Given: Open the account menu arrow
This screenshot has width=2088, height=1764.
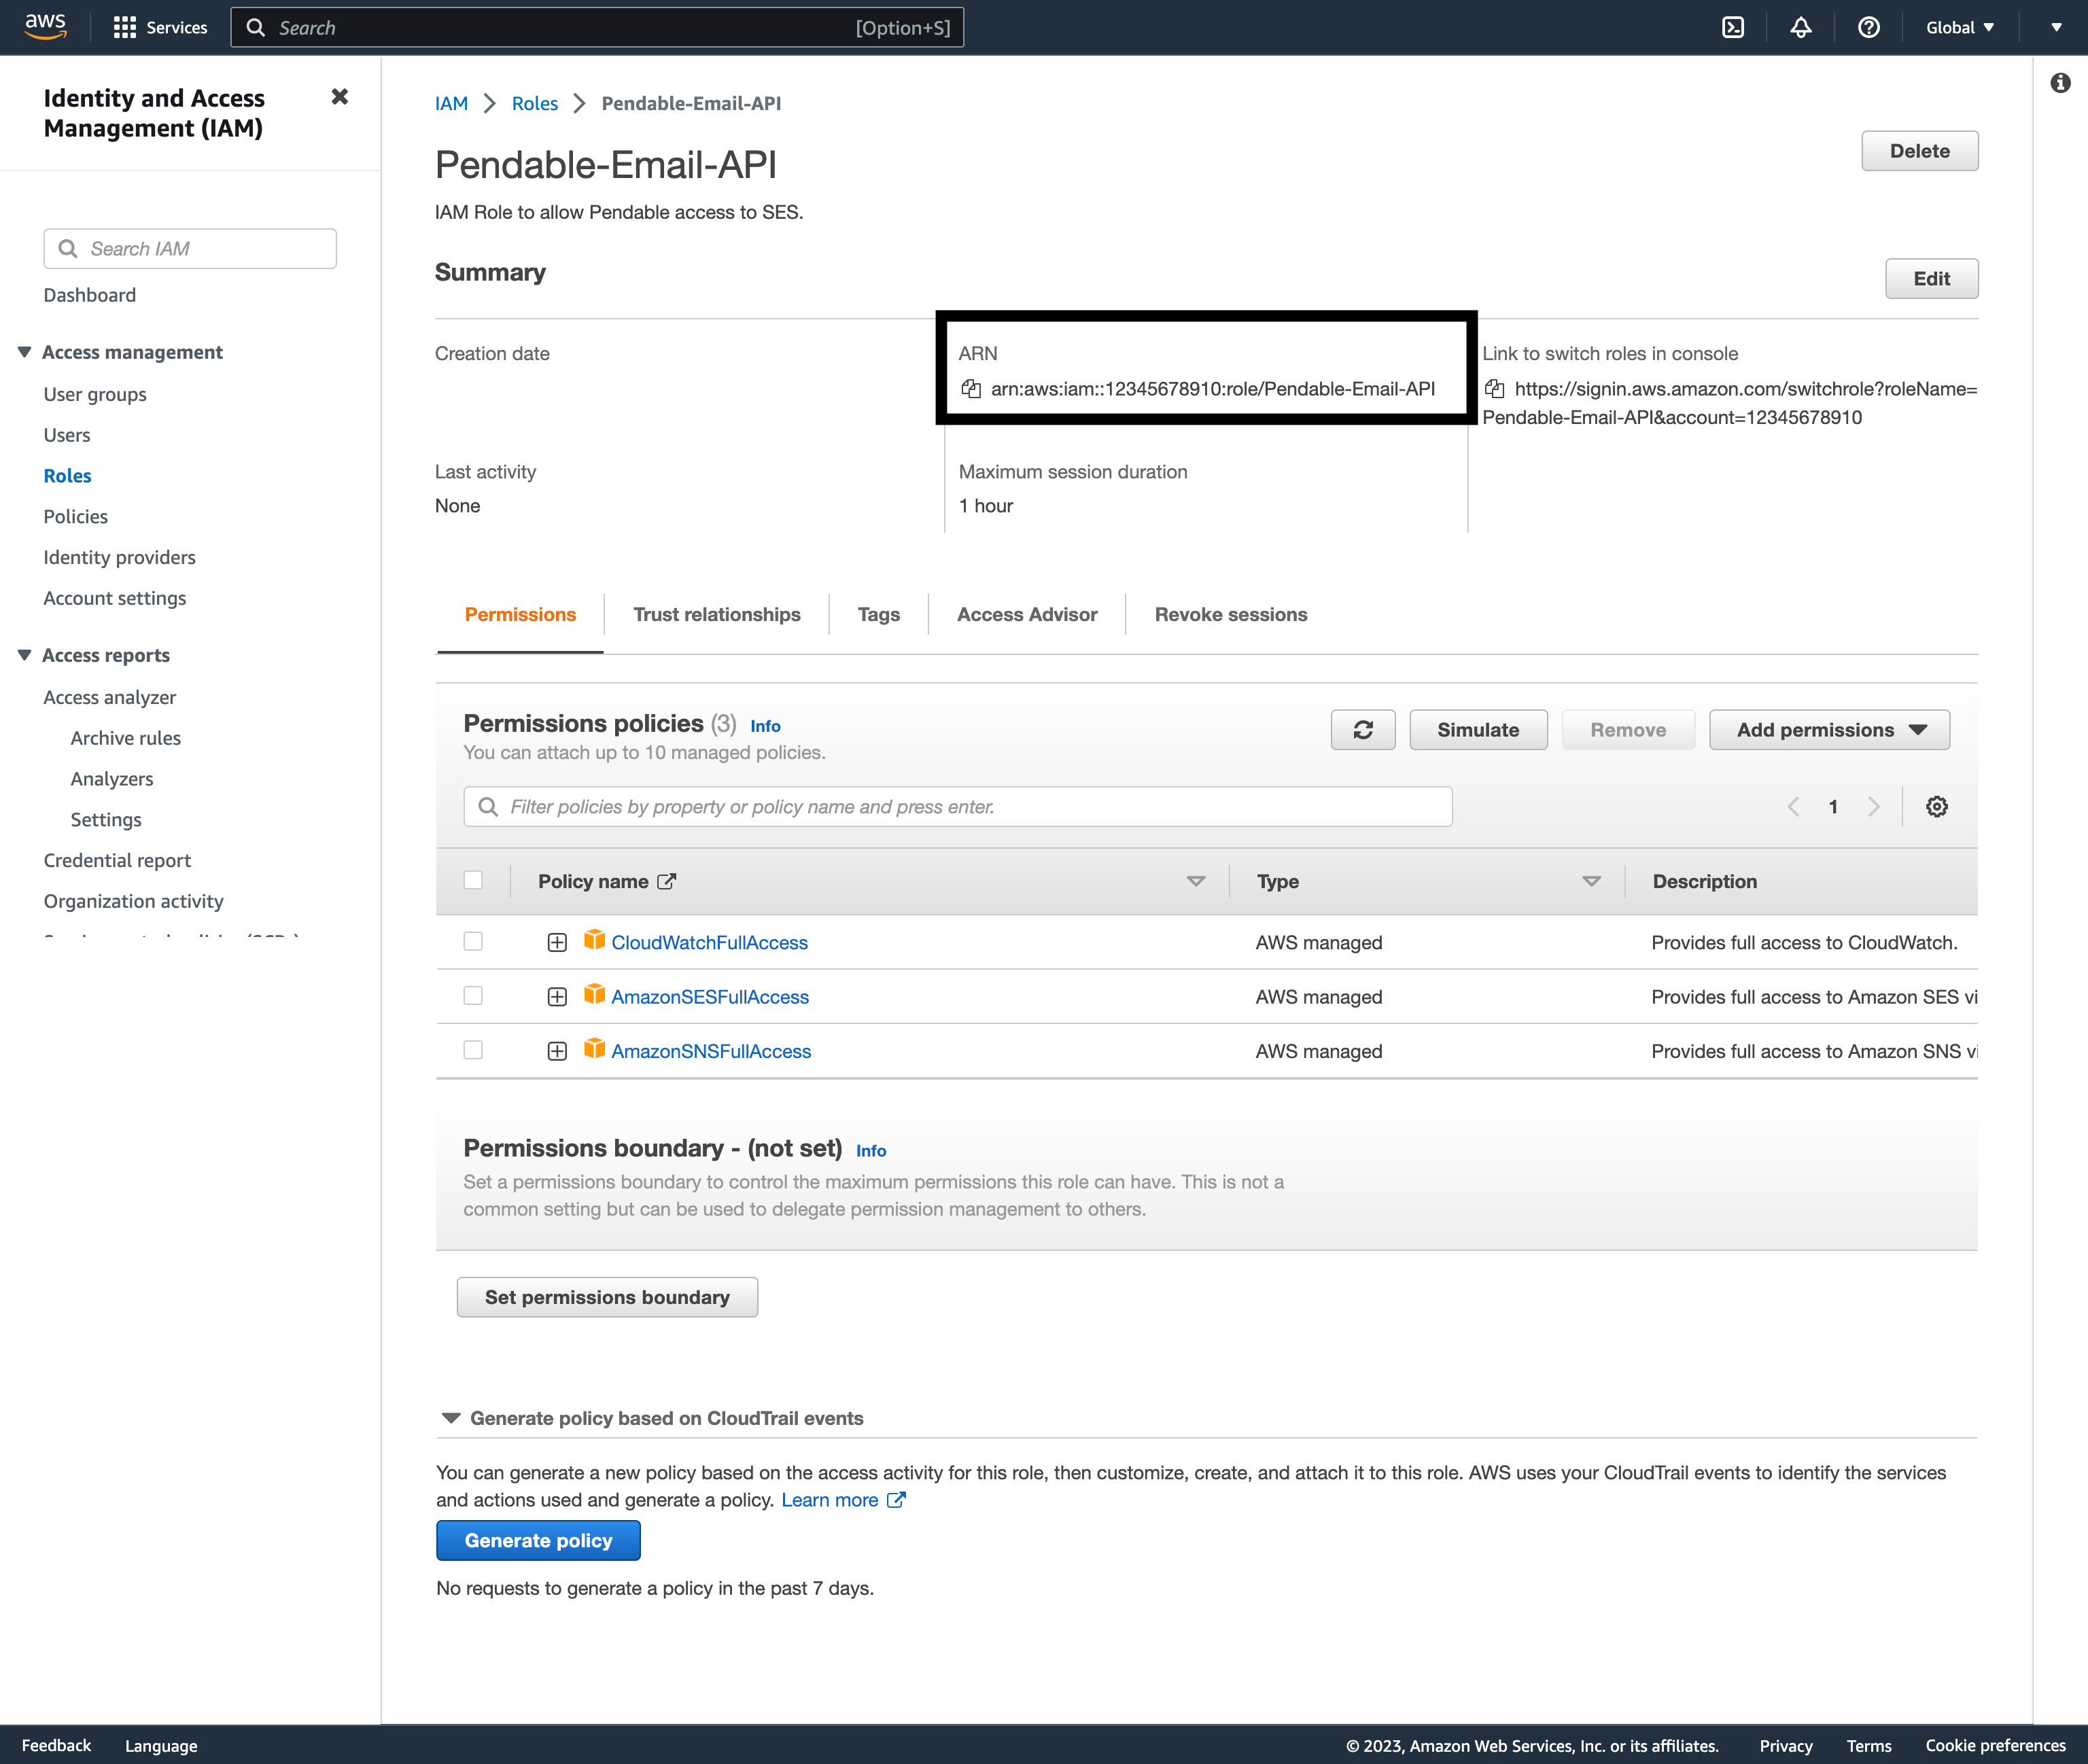Looking at the screenshot, I should pyautogui.click(x=2056, y=27).
